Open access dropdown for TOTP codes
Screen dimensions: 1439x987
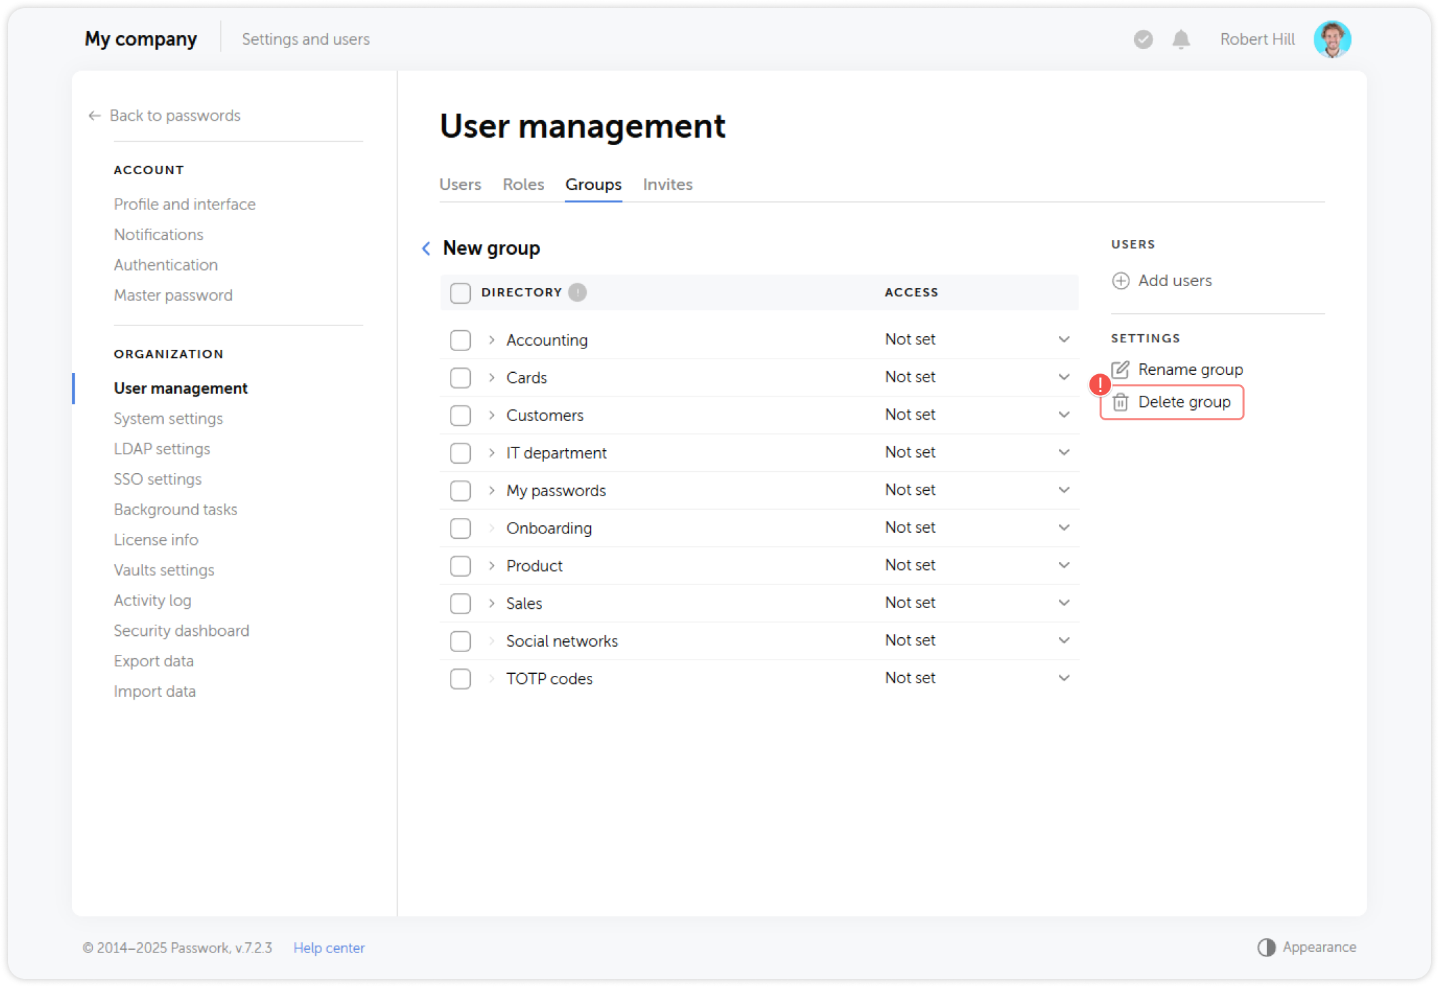tap(1064, 678)
